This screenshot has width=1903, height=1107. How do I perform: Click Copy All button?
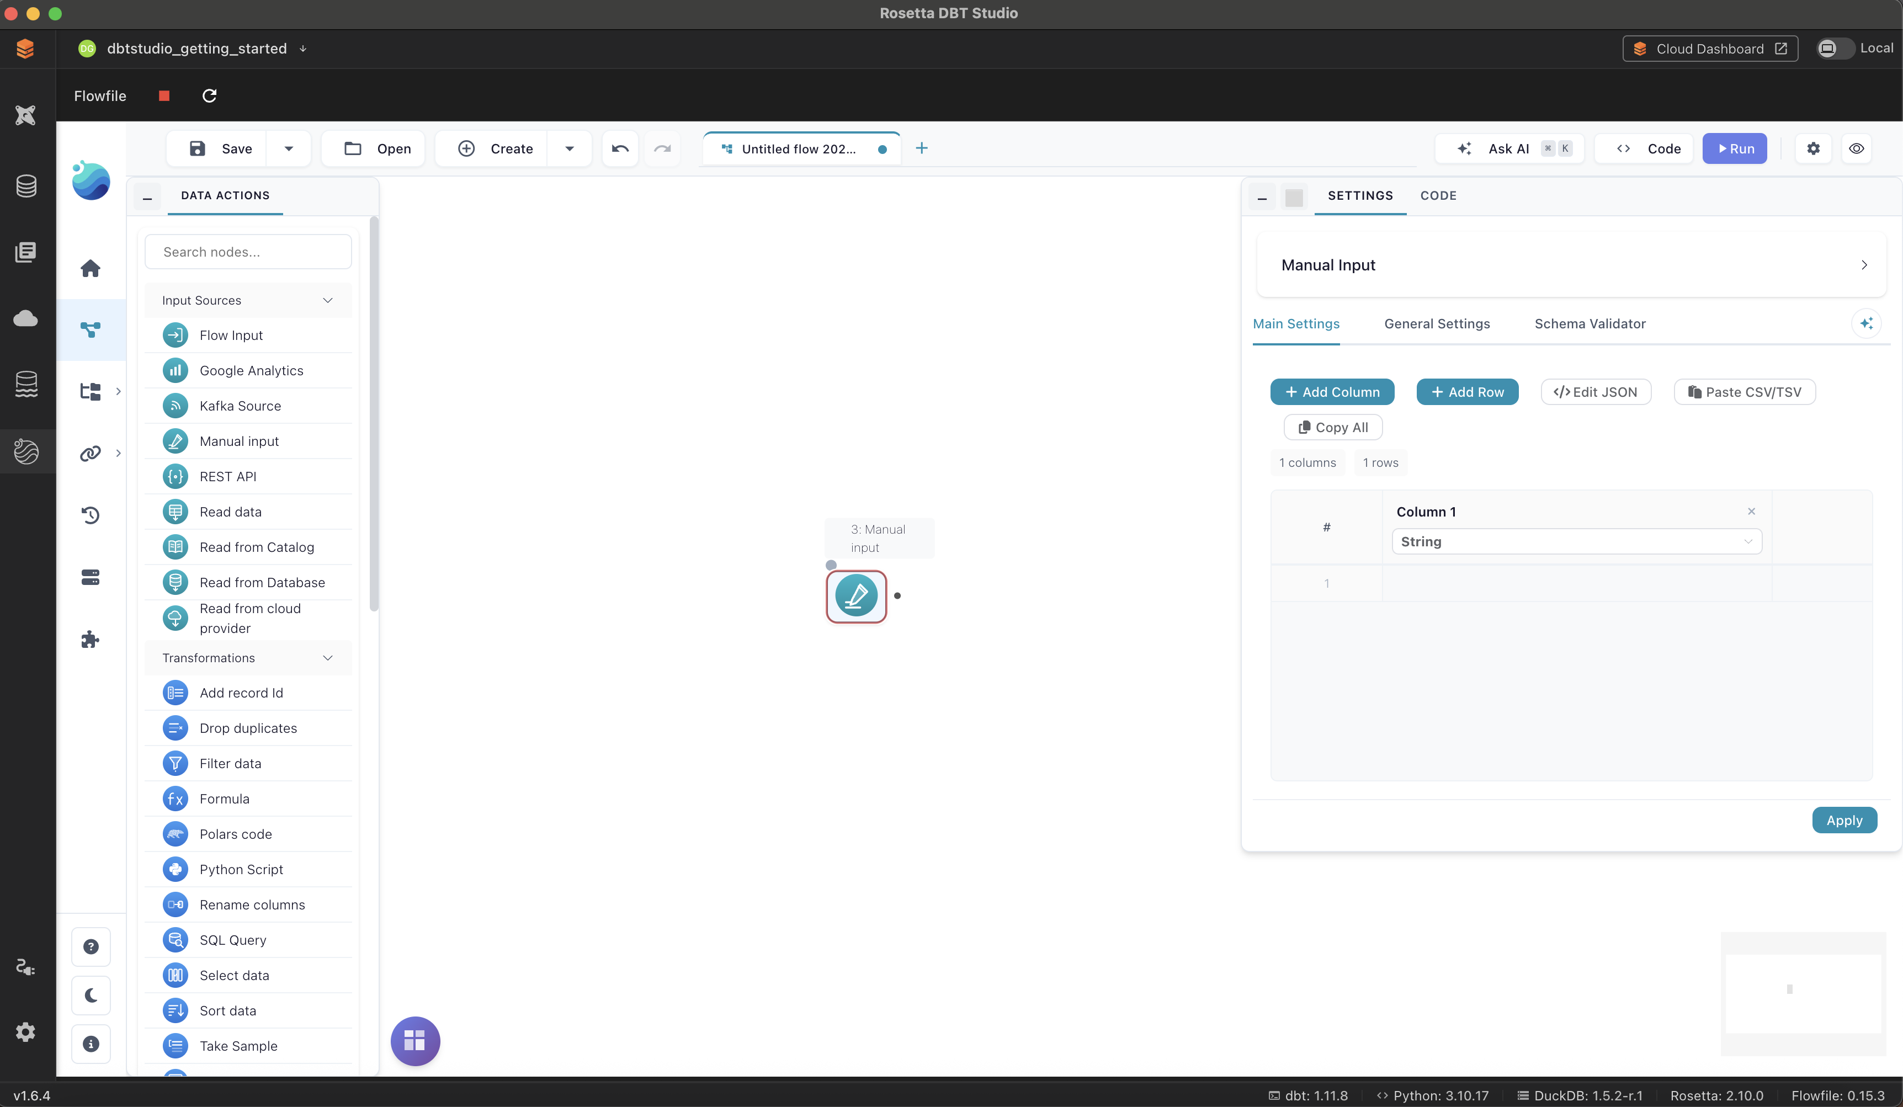click(x=1333, y=427)
